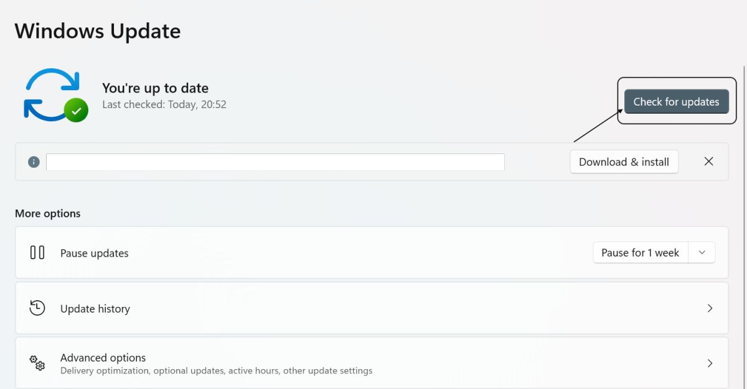The width and height of the screenshot is (747, 389).
Task: Expand Update history using its chevron
Action: click(710, 308)
